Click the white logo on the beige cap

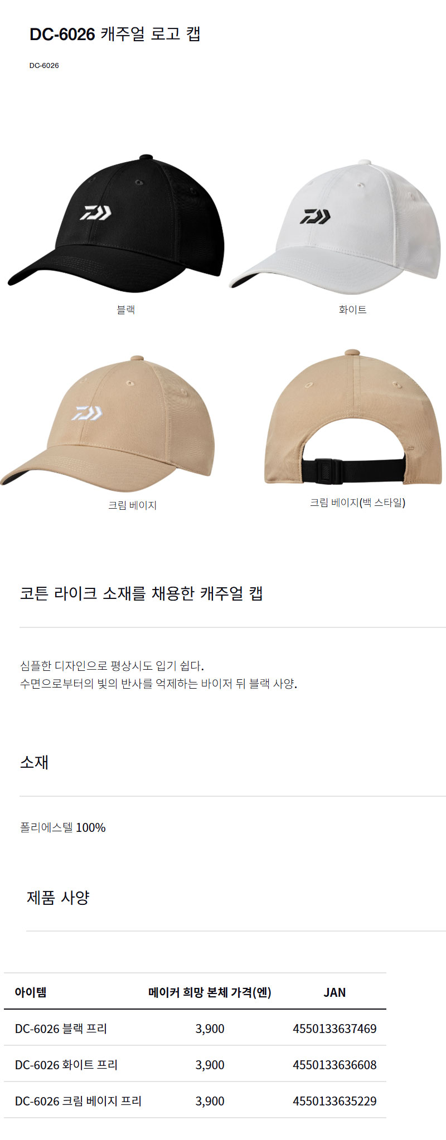pyautogui.click(x=87, y=413)
